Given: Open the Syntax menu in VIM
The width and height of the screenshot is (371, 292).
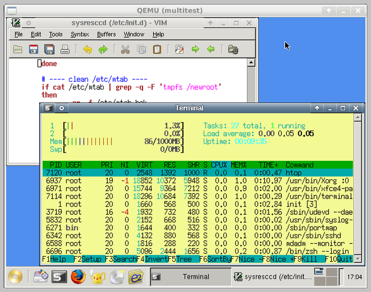Looking at the screenshot, I should pyautogui.click(x=80, y=35).
